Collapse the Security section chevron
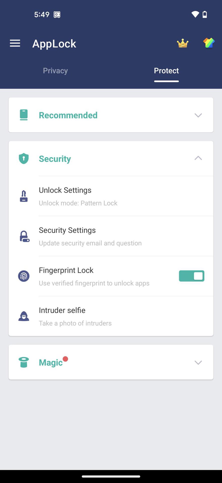 click(x=198, y=158)
